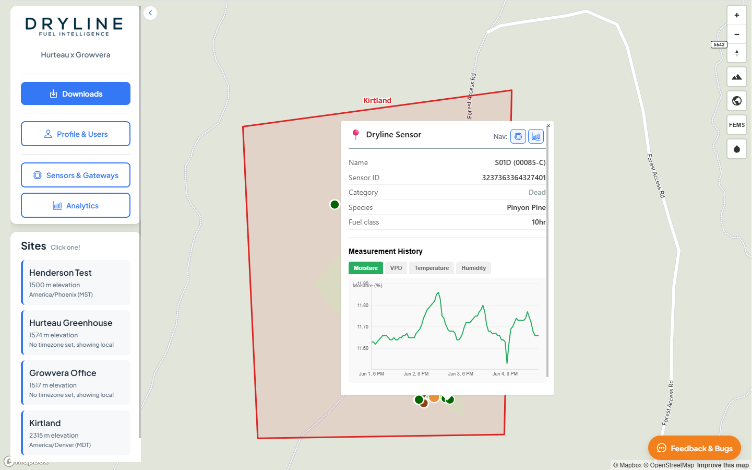This screenshot has width=752, height=470.
Task: Switch chart to VPD tab
Action: pos(396,268)
